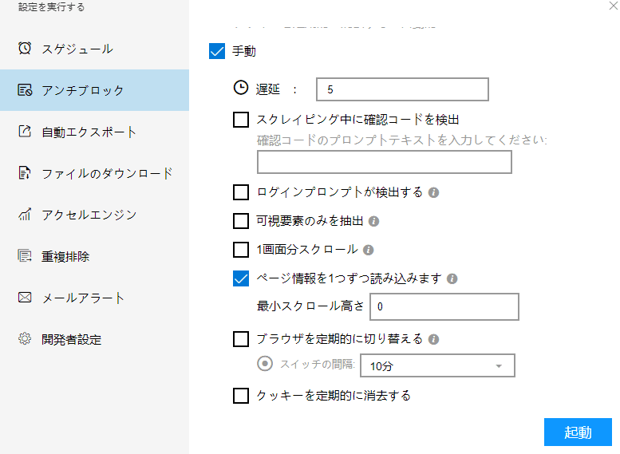The width and height of the screenshot is (620, 454).
Task: Click the developer settings gear icon
Action: pyautogui.click(x=25, y=339)
